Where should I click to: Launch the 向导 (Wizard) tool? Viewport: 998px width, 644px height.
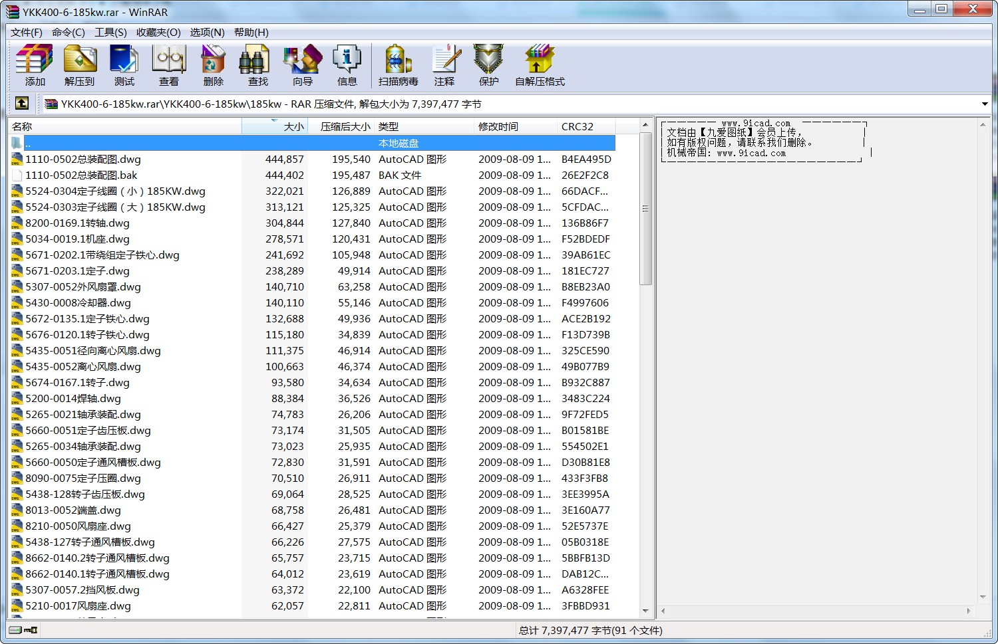303,65
